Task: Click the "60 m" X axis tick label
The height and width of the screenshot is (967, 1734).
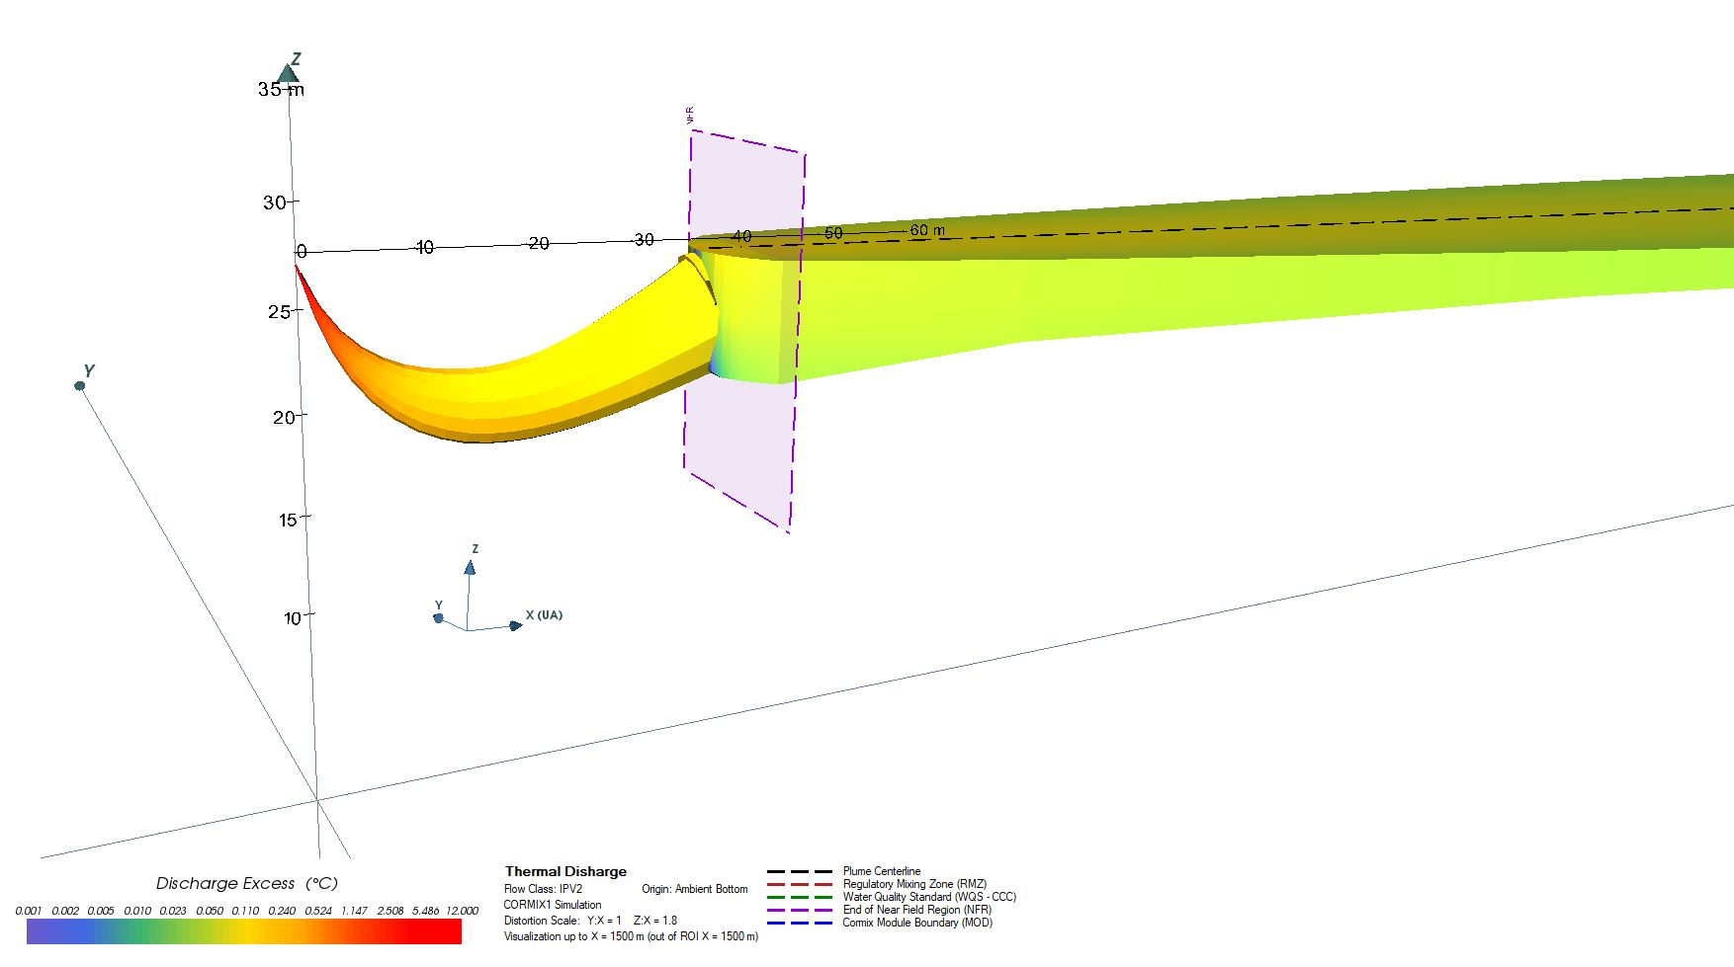Action: (x=927, y=230)
